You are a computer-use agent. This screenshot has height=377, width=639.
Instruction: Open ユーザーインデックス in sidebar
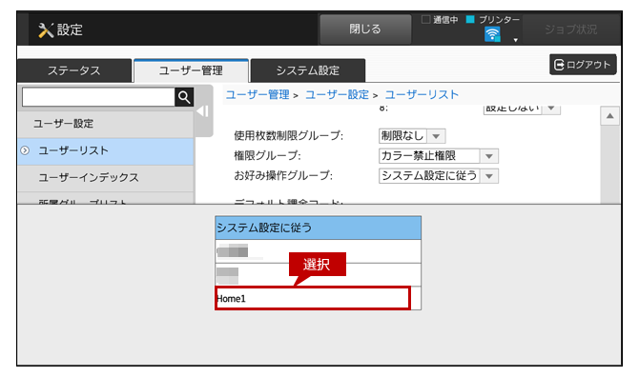tap(106, 178)
